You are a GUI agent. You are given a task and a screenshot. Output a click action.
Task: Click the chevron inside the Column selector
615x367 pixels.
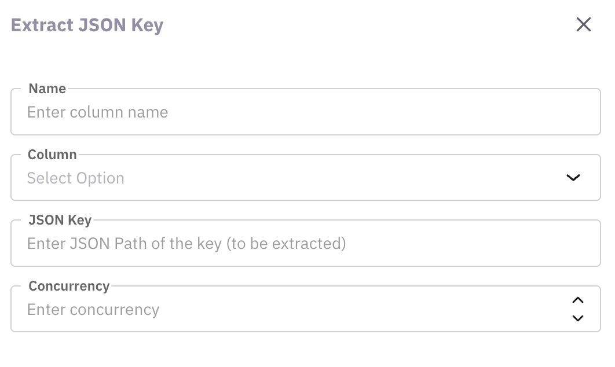click(573, 178)
